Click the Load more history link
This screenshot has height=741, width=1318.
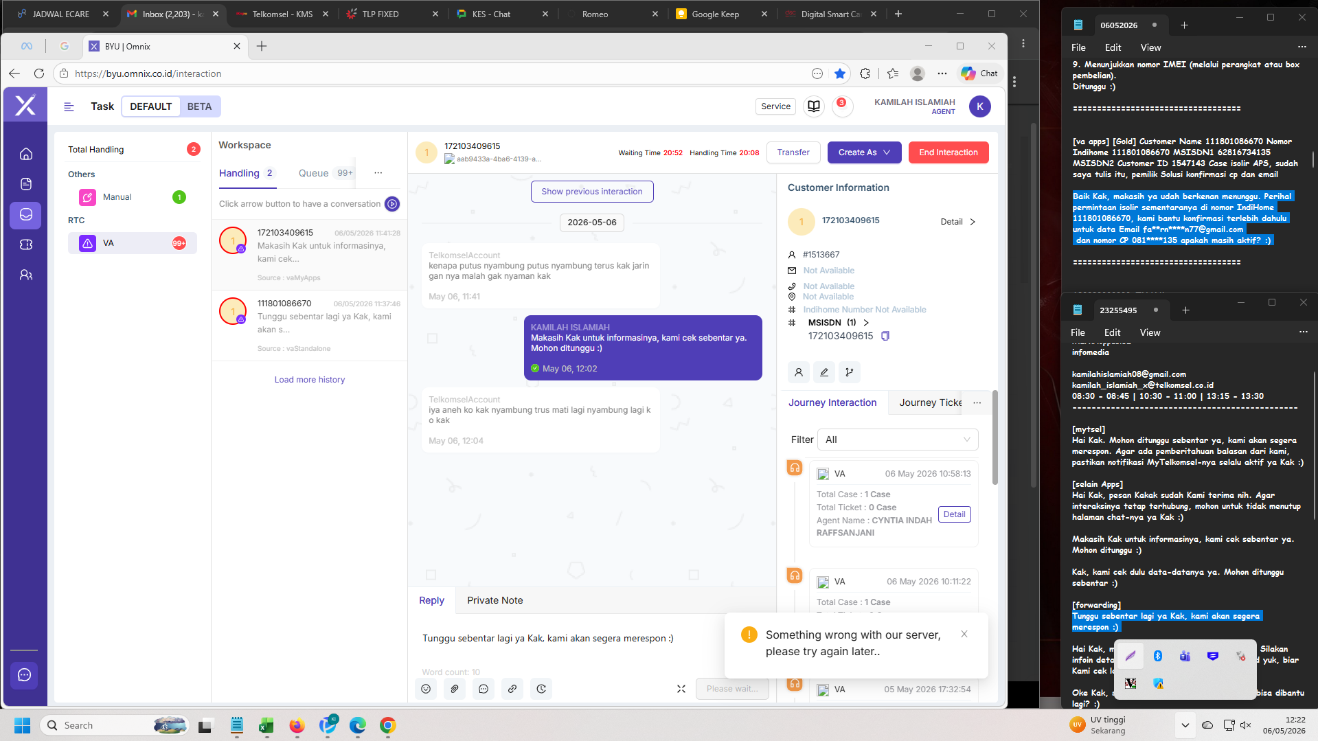[310, 380]
